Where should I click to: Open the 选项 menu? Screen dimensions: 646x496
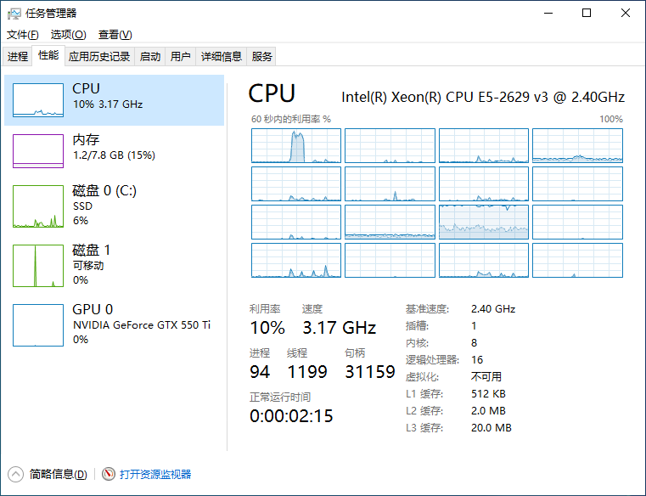pos(68,35)
